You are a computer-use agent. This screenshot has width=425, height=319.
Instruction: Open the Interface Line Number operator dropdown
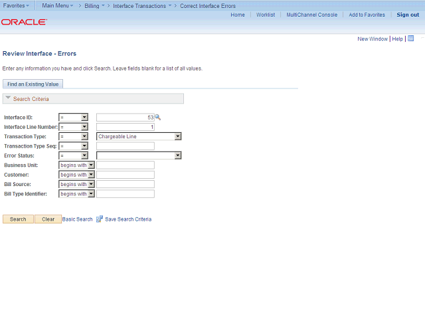(74, 127)
